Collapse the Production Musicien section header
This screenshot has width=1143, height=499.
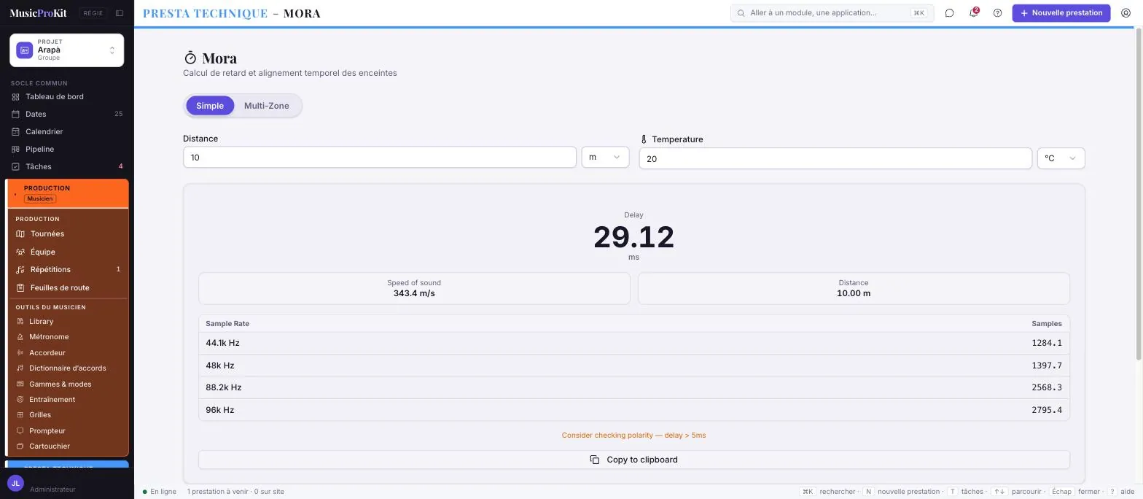coord(69,193)
